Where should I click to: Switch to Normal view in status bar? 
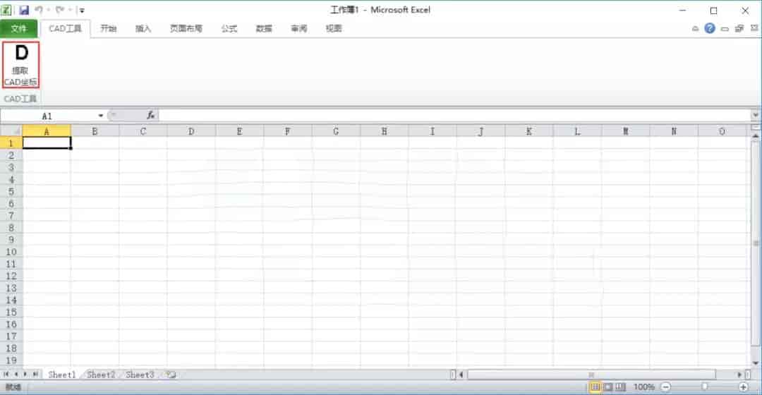click(x=595, y=387)
